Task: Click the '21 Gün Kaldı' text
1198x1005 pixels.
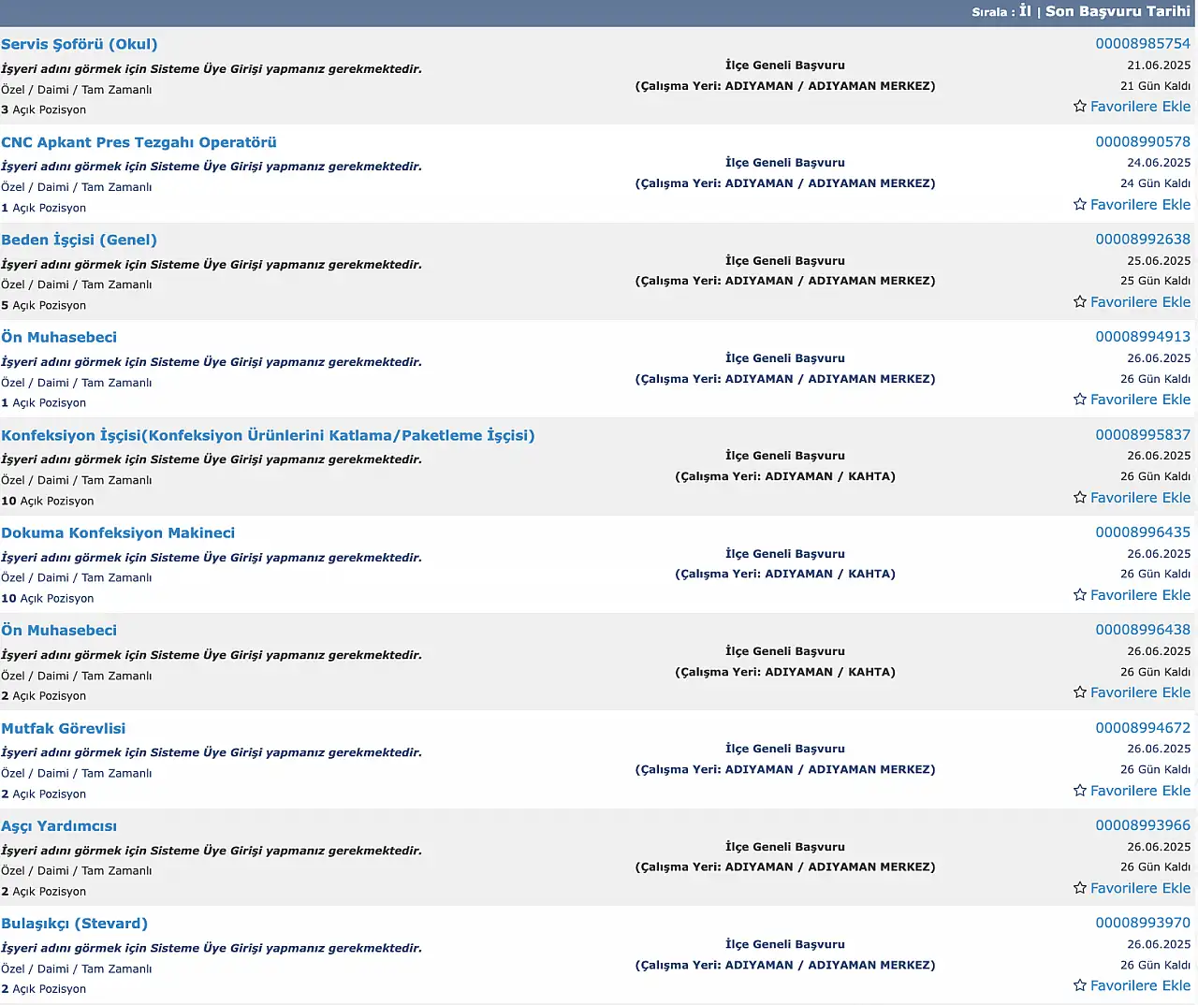Action: tap(1155, 86)
